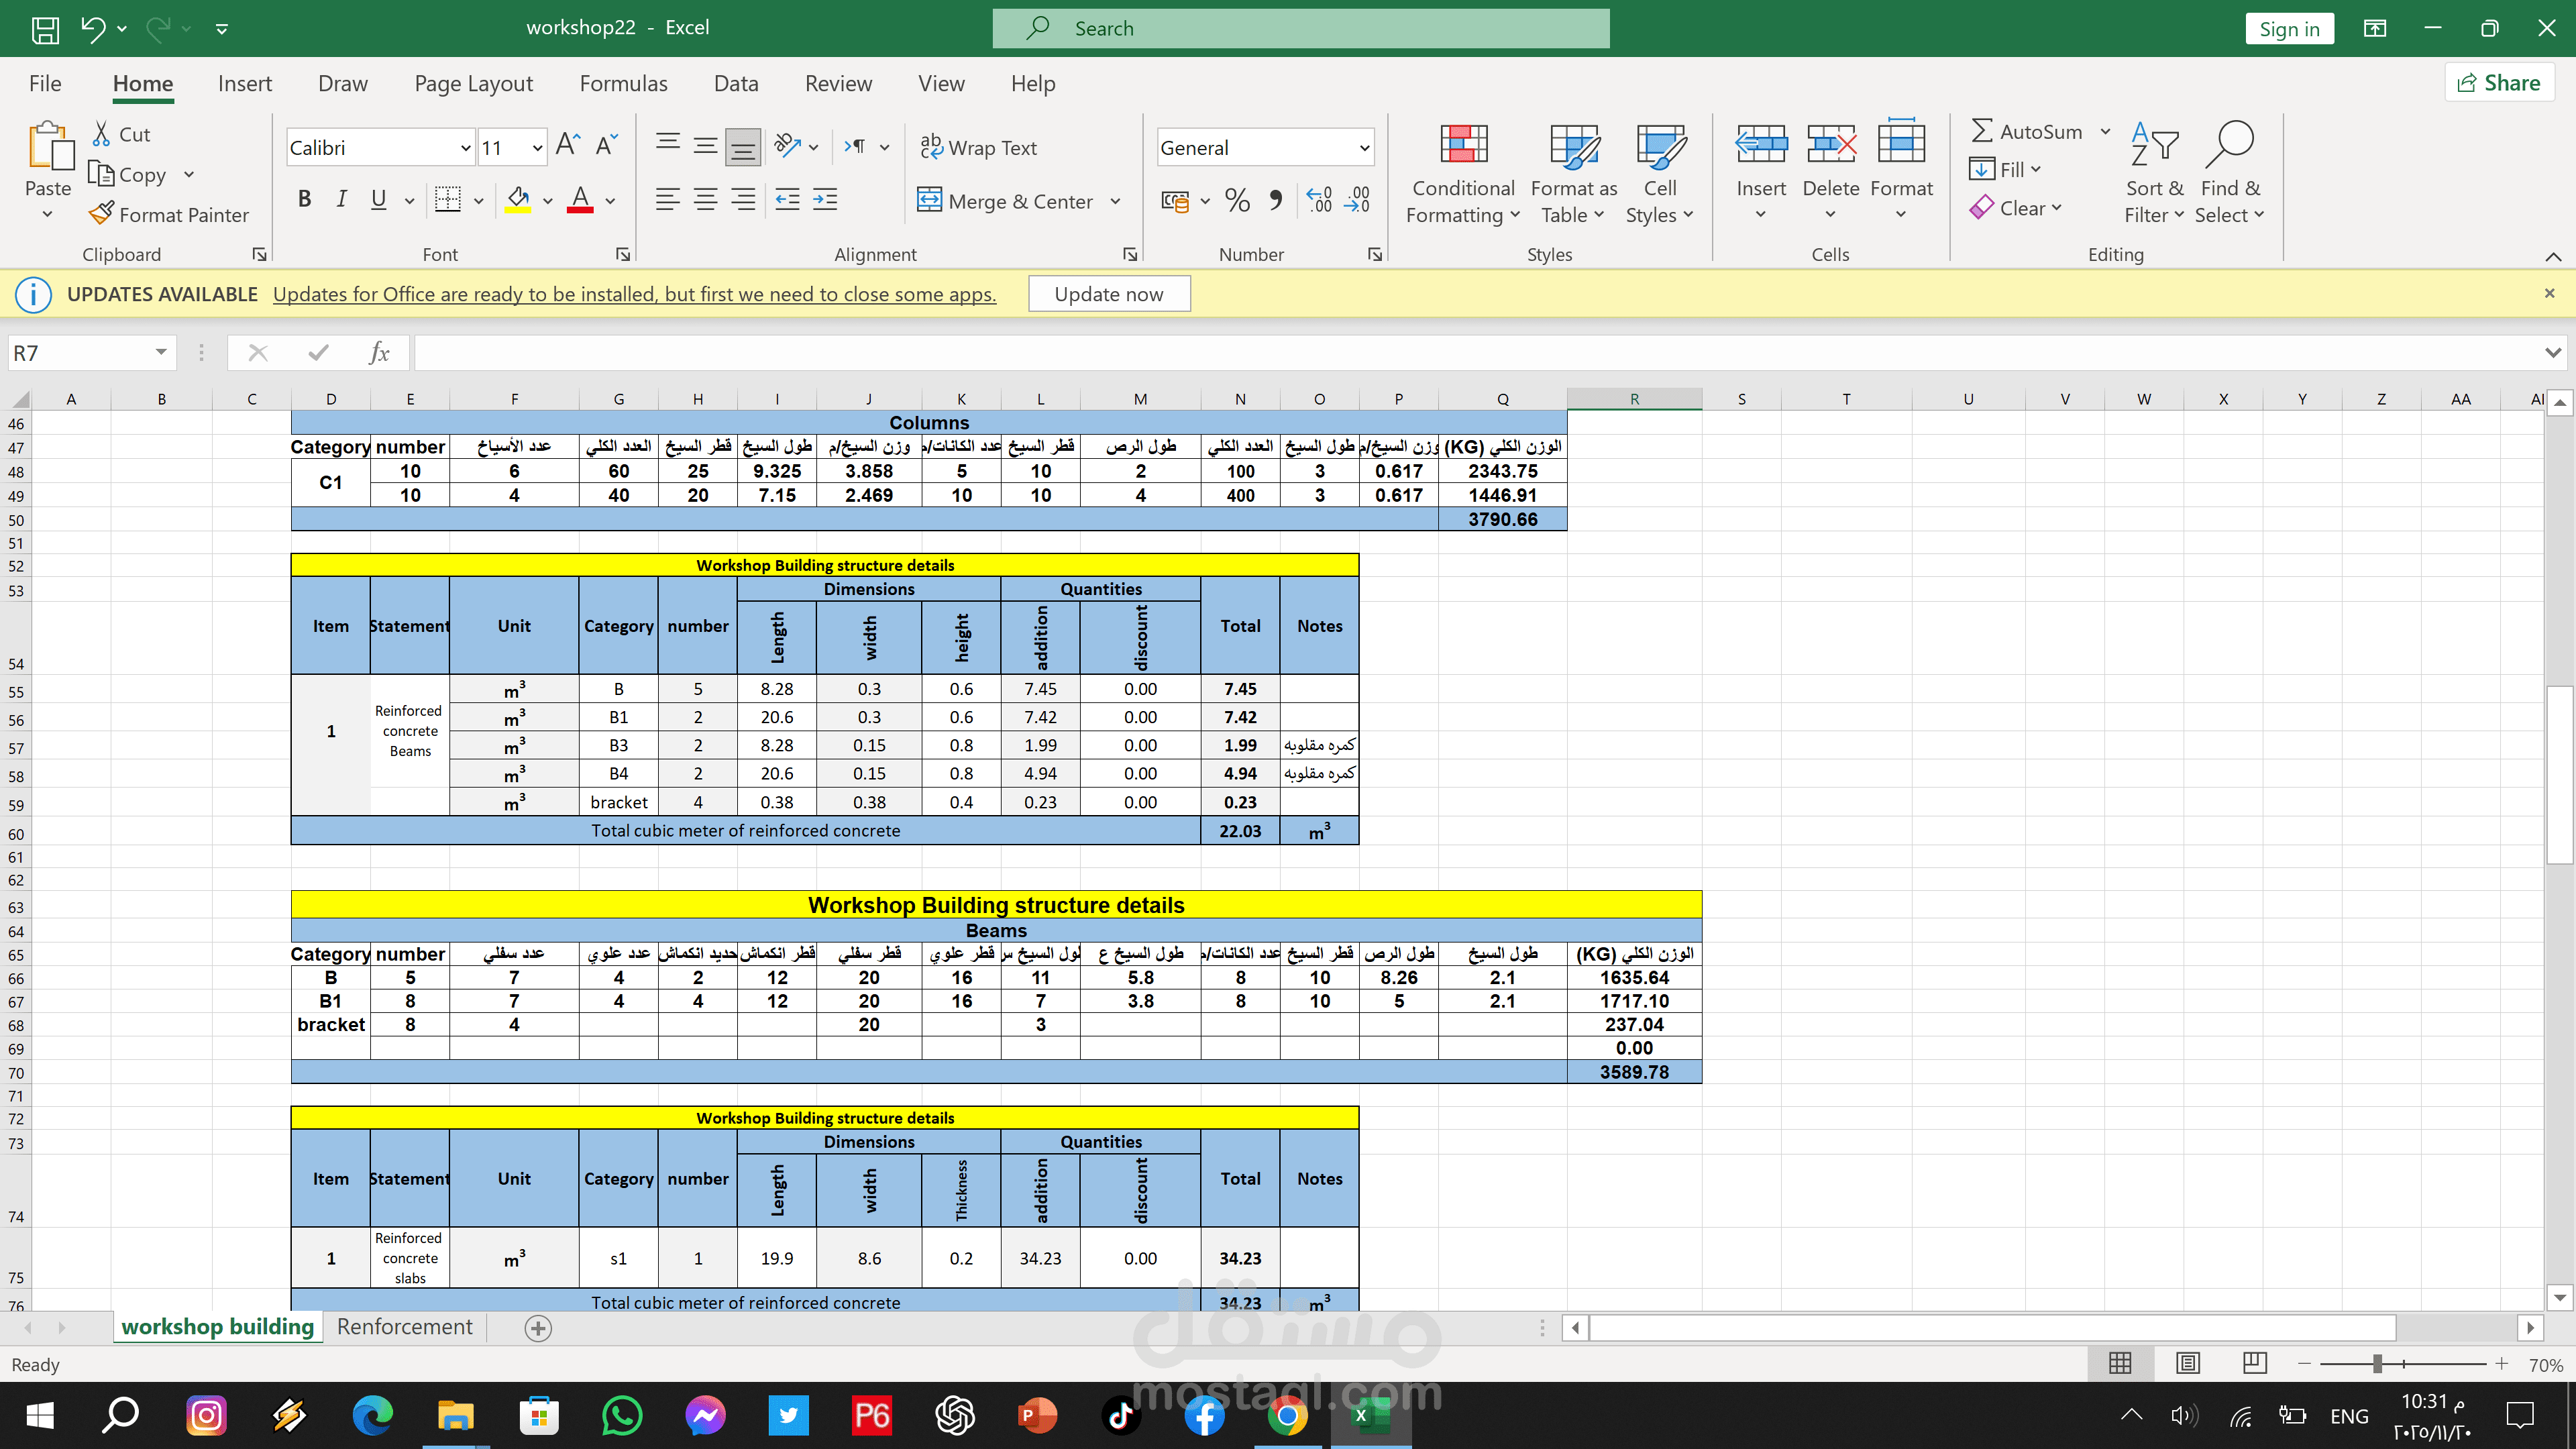
Task: Align text to the right
Action: click(743, 200)
